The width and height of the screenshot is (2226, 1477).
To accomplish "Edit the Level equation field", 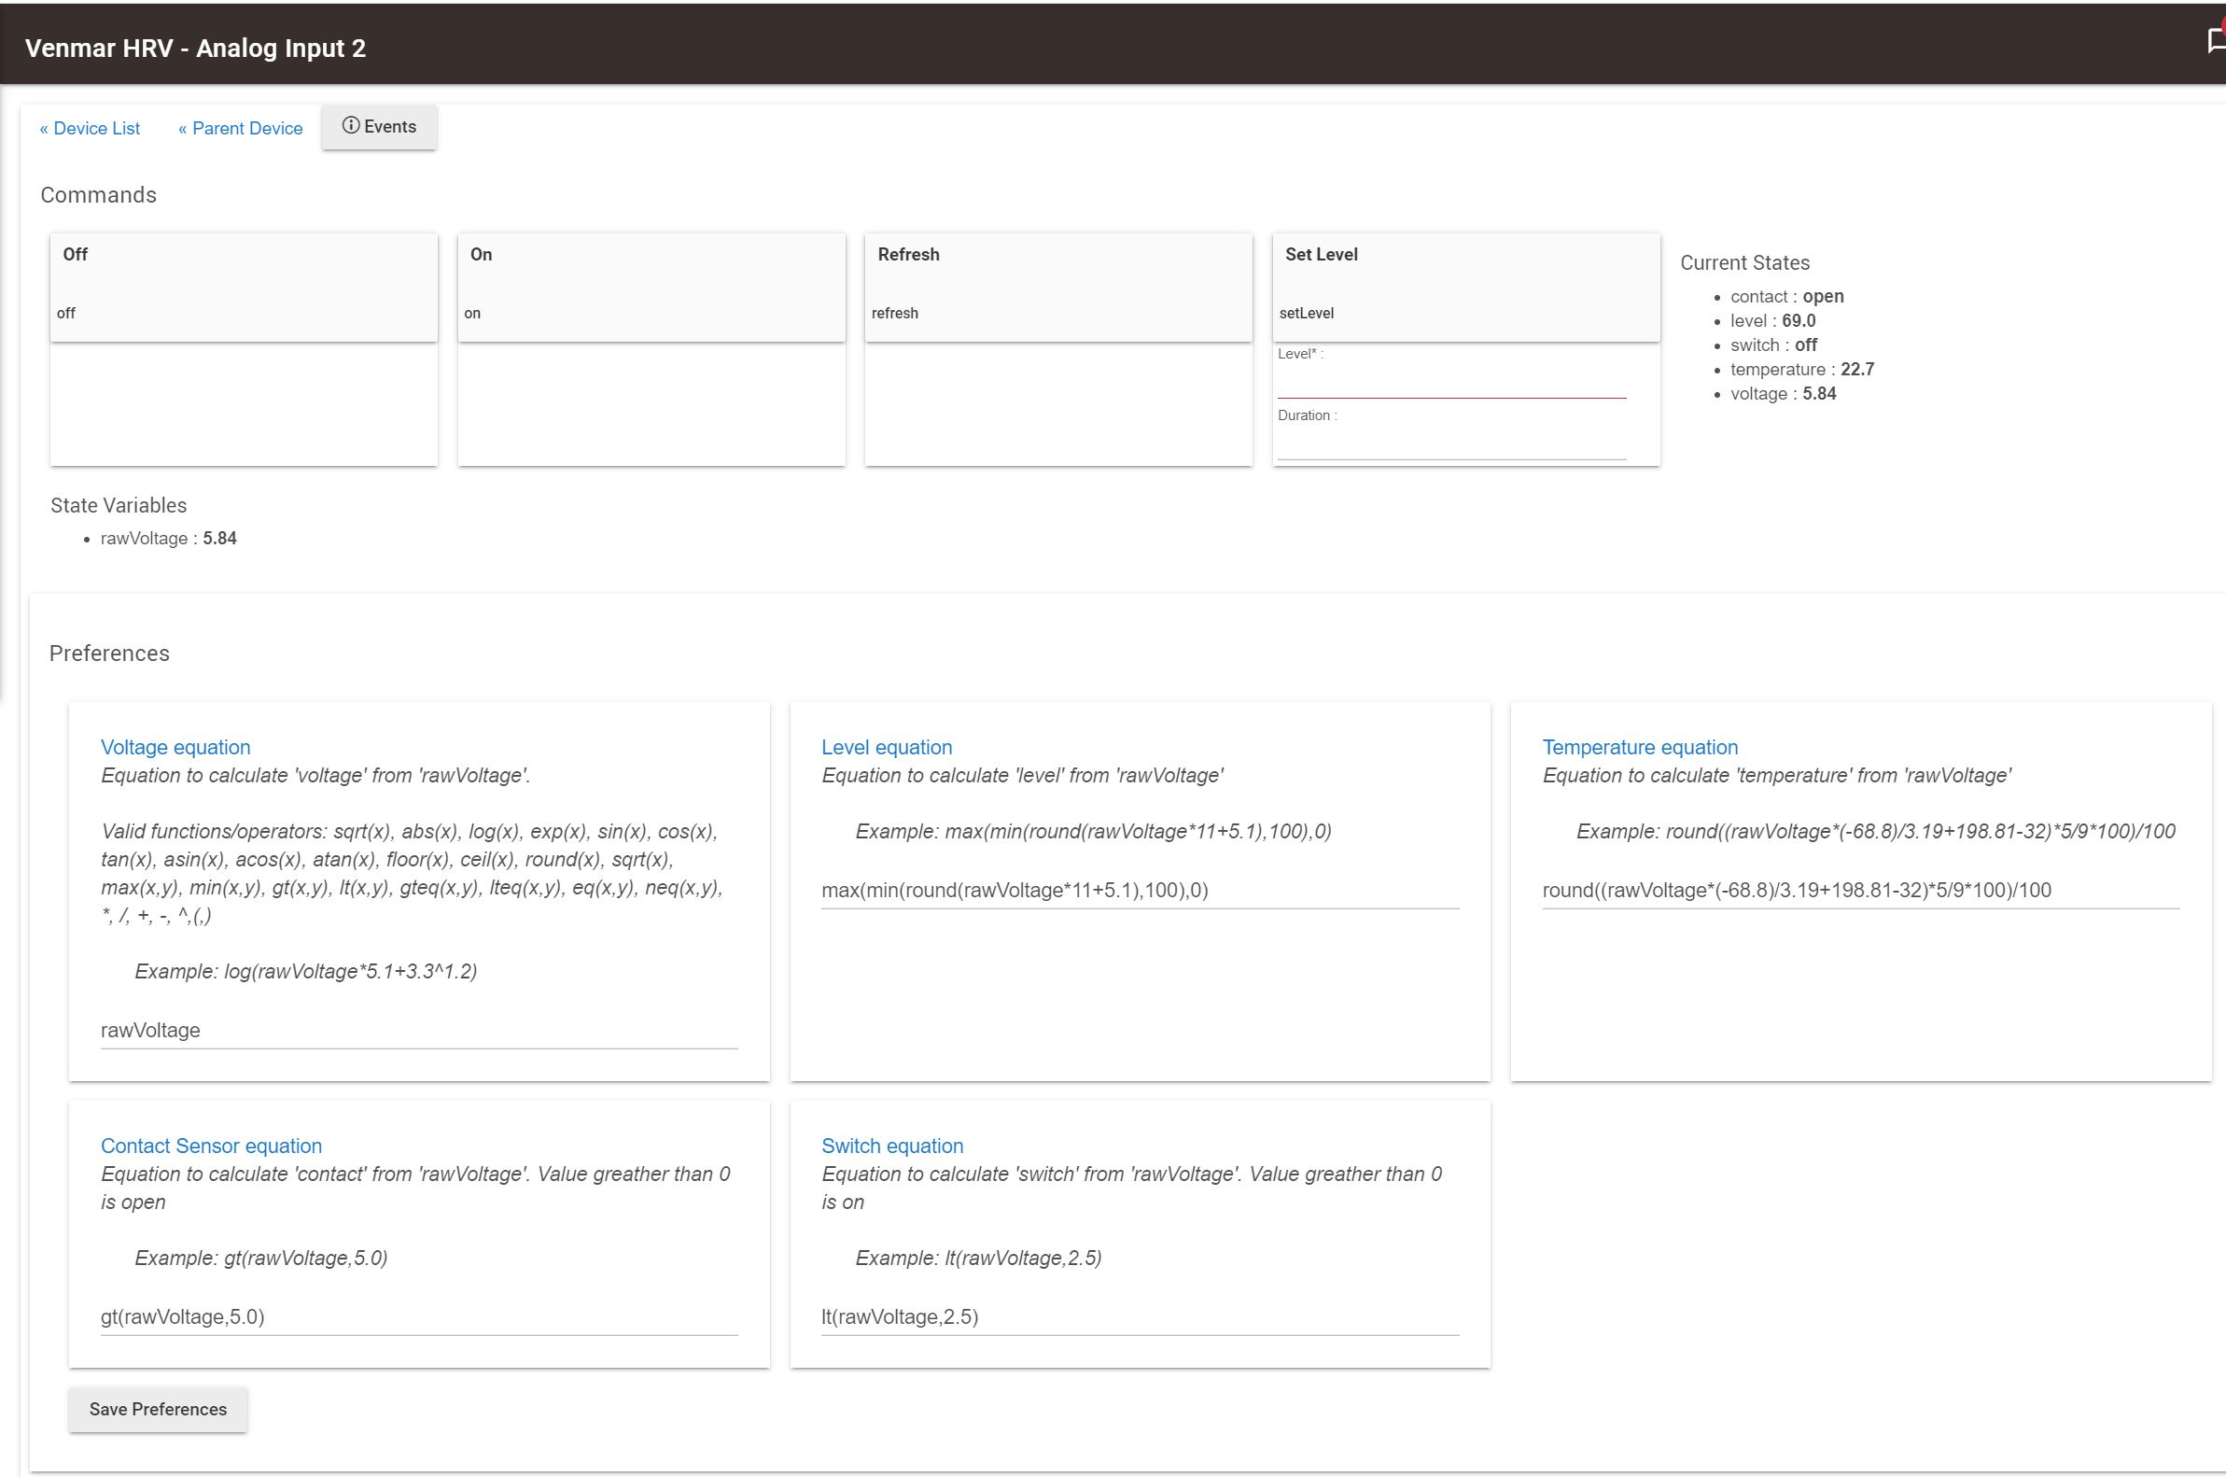I will 1141,890.
